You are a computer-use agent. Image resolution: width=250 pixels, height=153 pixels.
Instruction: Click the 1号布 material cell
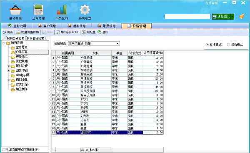(96, 99)
